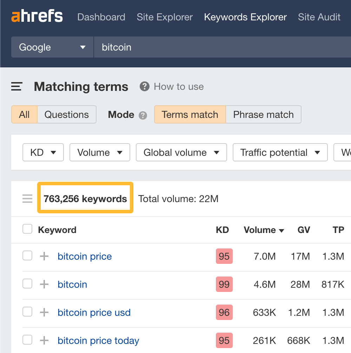Switch to the Questions tab
The width and height of the screenshot is (351, 353).
[67, 114]
